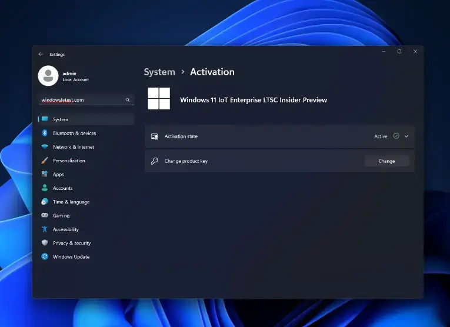Click the Activation page heading
This screenshot has height=327, width=450.
pyautogui.click(x=212, y=72)
